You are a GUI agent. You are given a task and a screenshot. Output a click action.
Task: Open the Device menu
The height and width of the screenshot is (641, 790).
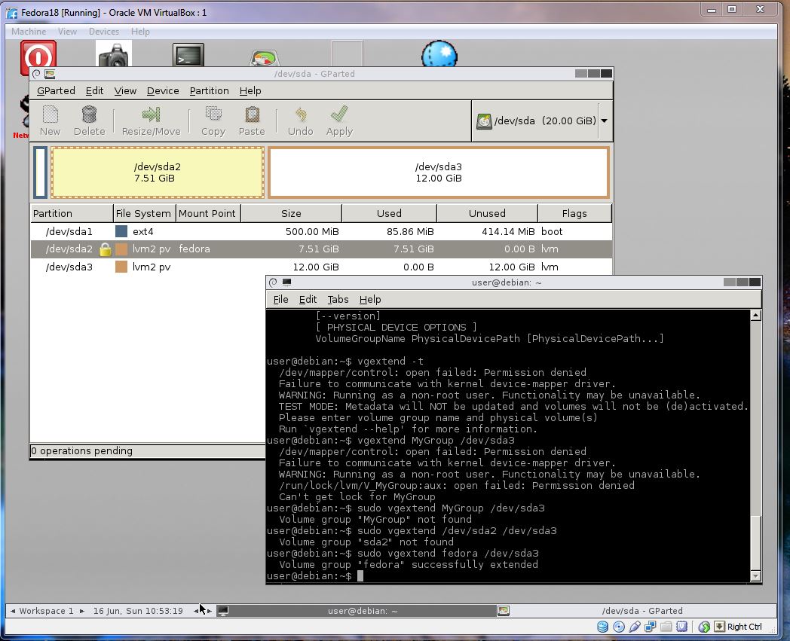click(x=163, y=90)
